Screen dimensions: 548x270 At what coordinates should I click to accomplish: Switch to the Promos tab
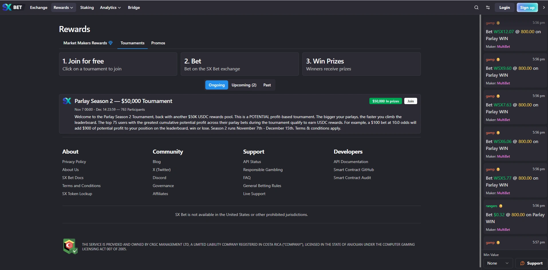click(158, 43)
